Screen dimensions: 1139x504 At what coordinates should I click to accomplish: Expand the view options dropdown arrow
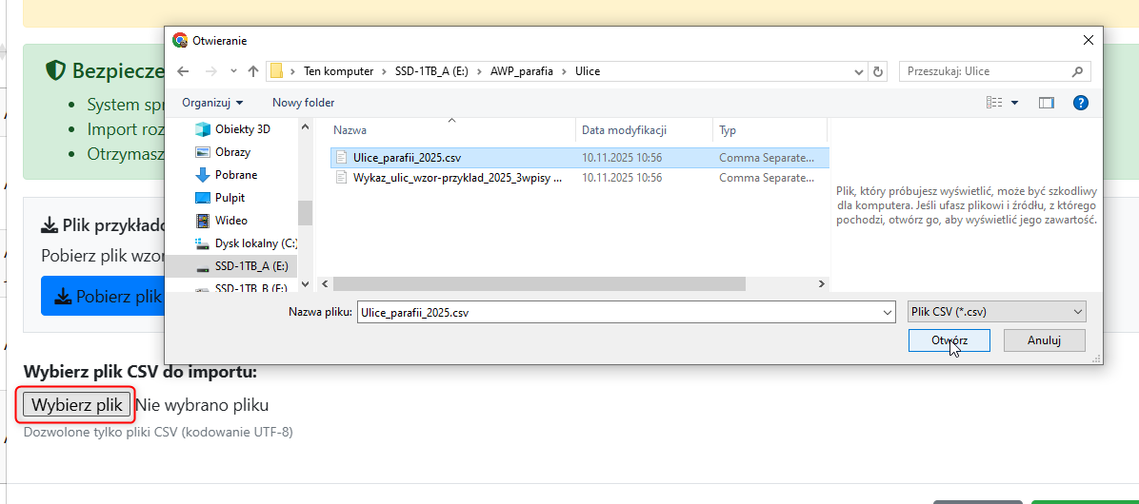pos(1014,103)
